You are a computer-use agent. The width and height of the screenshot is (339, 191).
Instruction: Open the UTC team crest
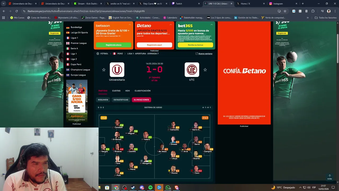pos(192,70)
